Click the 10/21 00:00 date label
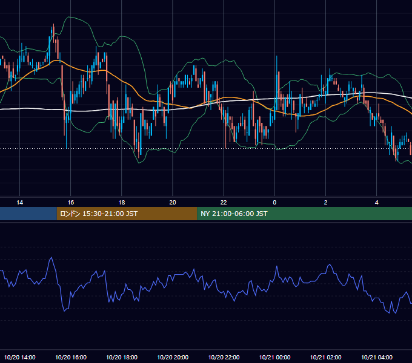Screen dimensions: 412x363 [274, 357]
